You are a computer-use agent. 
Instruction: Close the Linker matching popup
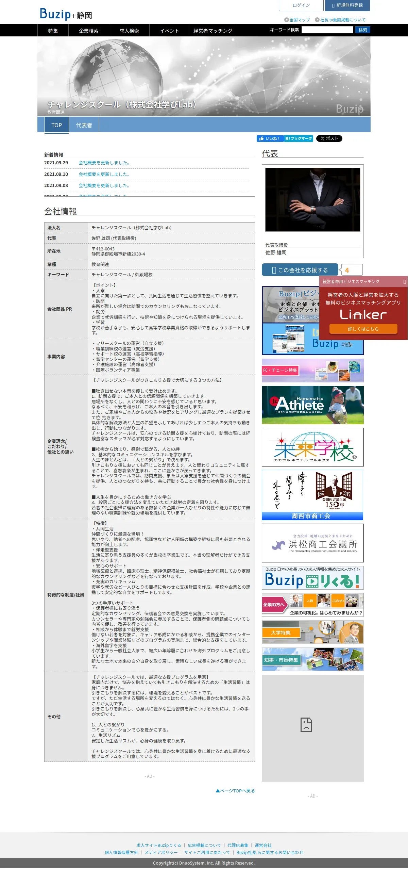404,282
